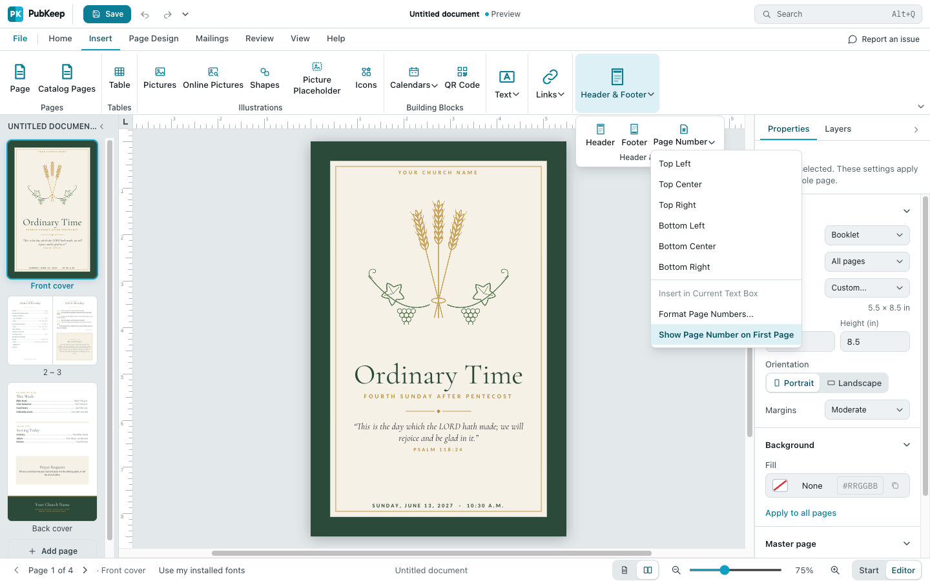The width and height of the screenshot is (930, 581).
Task: Redo the last action
Action: 168,14
